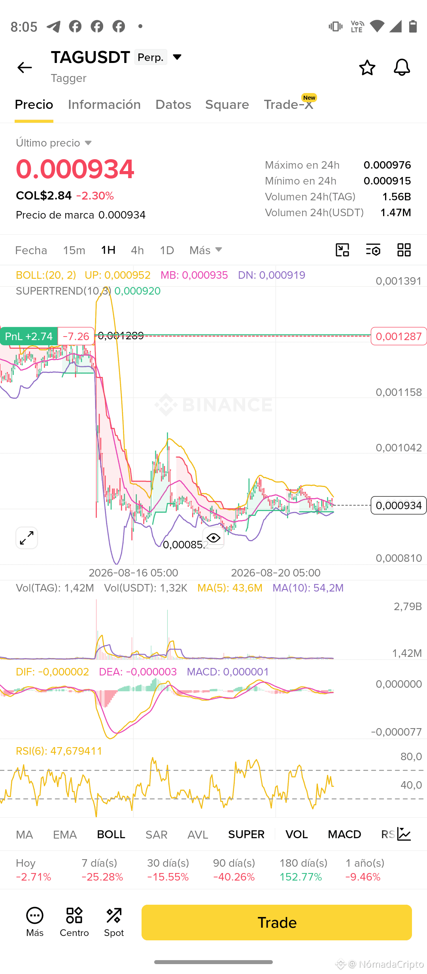Enable the SAR indicator
Screen dimensions: 427x974
[157, 835]
